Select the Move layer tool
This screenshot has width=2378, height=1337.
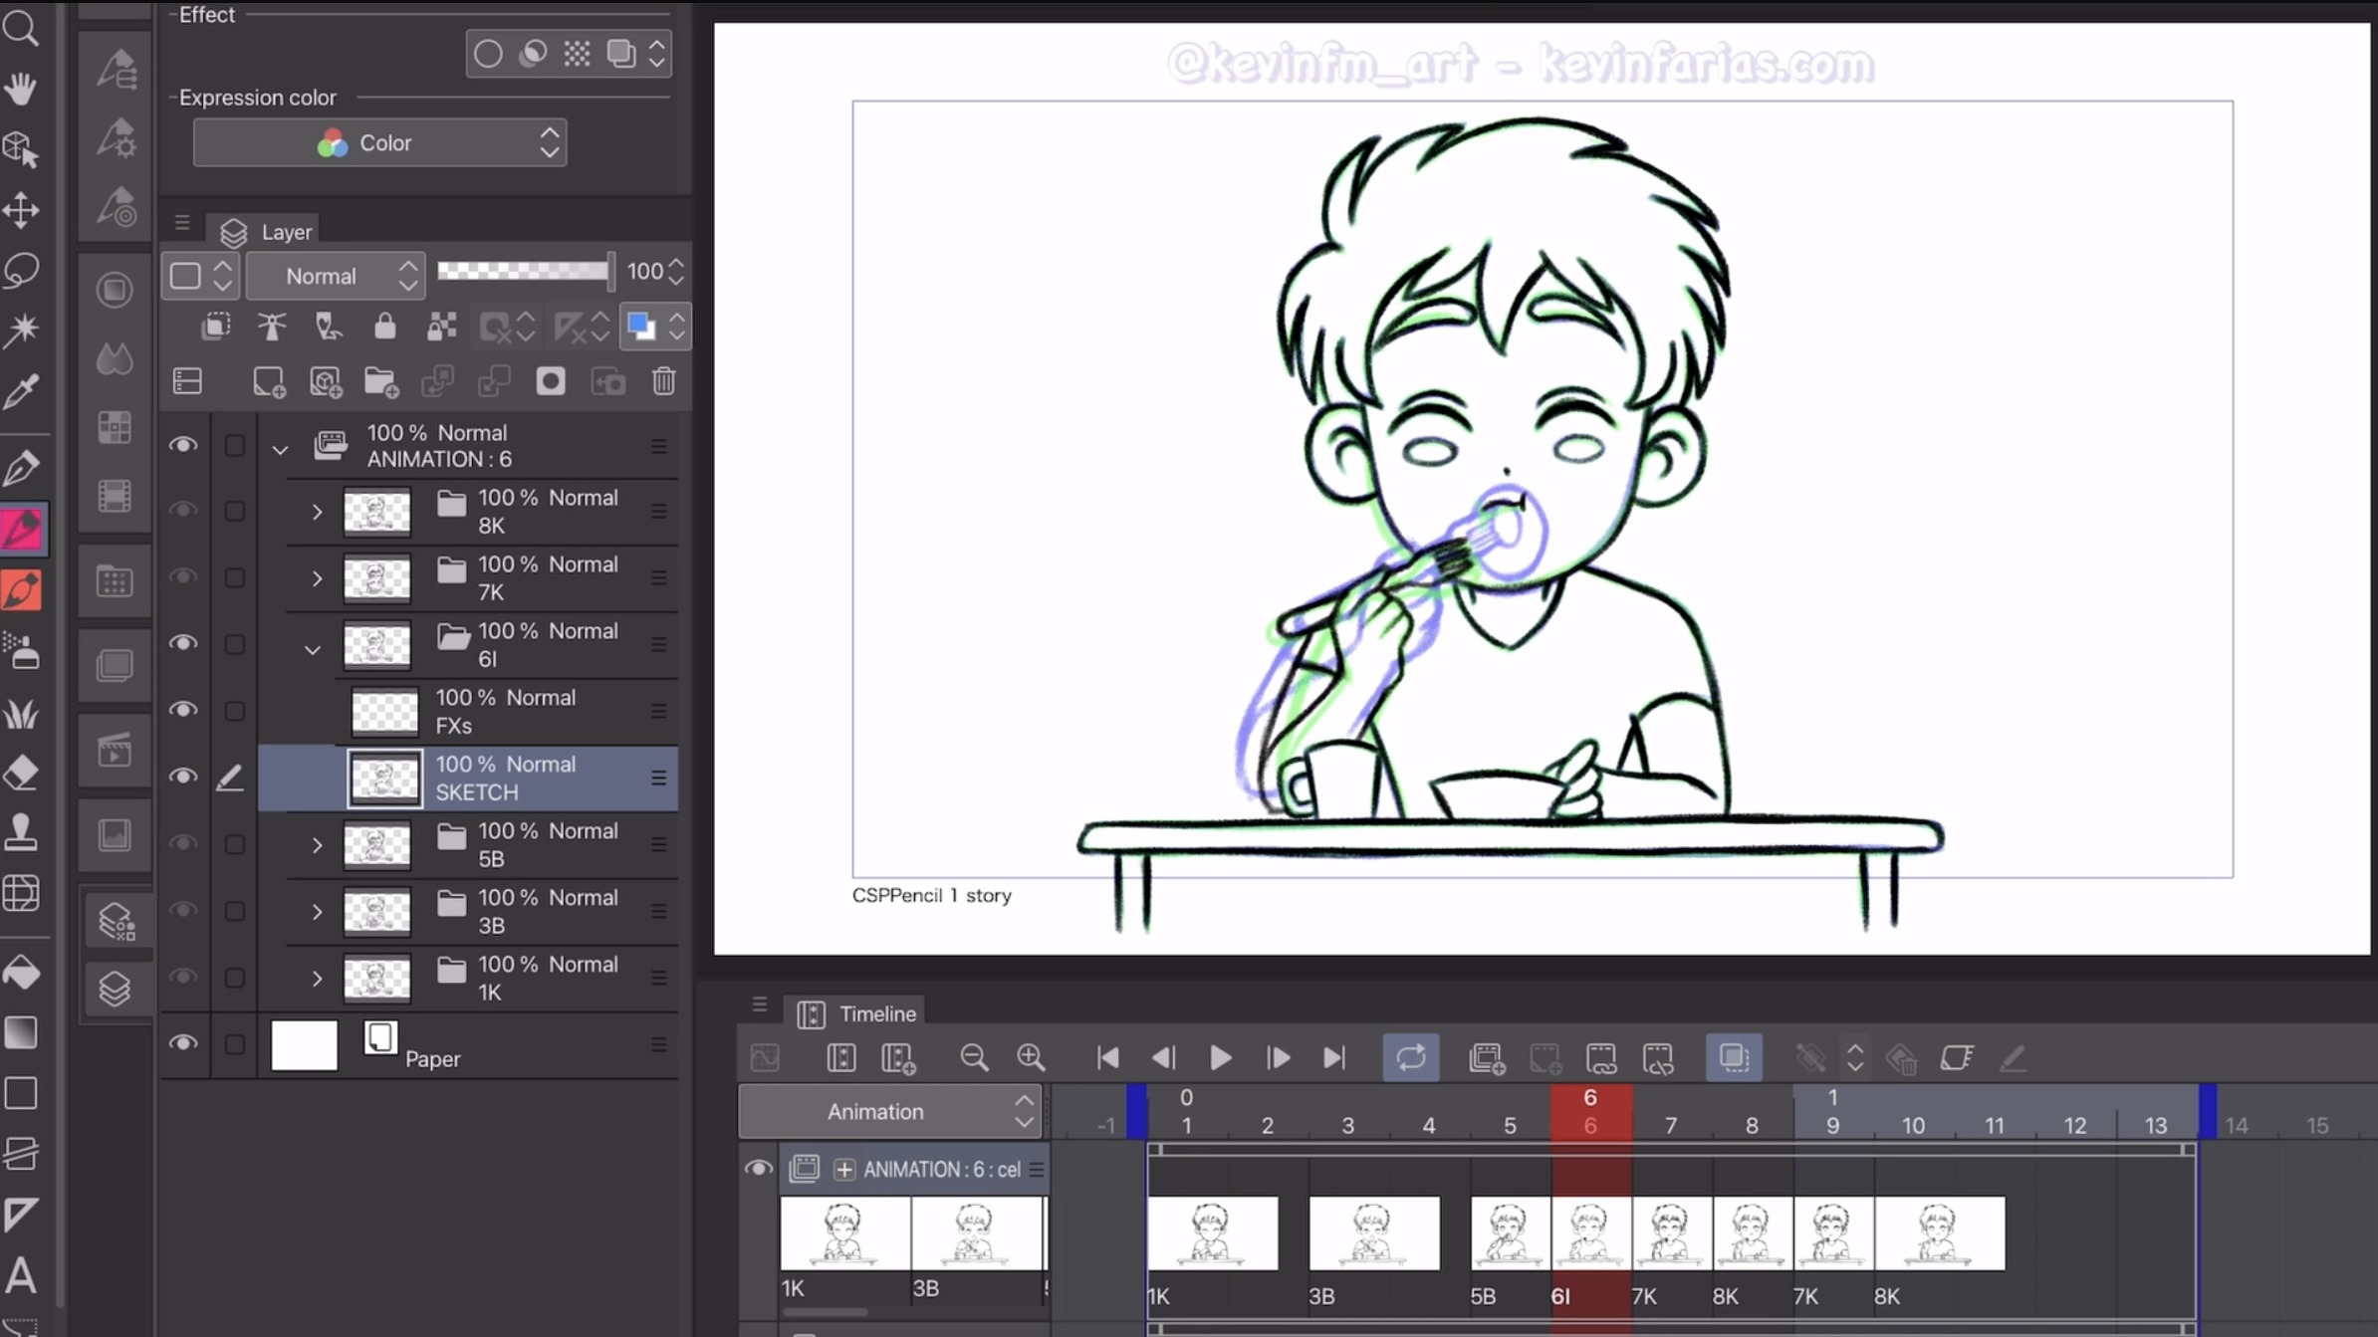[21, 210]
